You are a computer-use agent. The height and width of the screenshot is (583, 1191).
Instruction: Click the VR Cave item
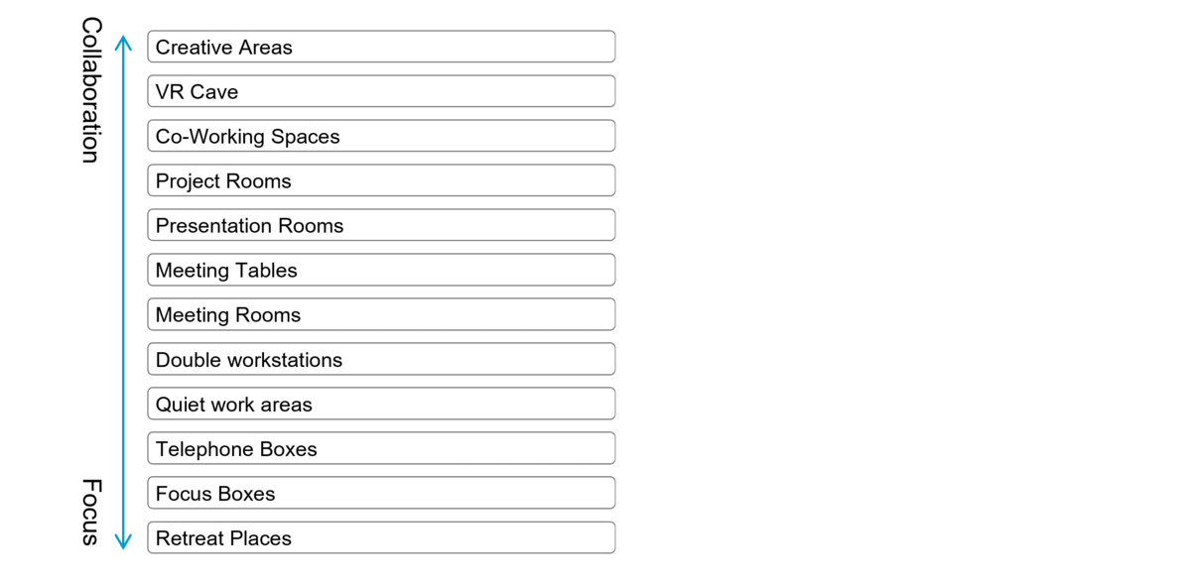point(381,91)
